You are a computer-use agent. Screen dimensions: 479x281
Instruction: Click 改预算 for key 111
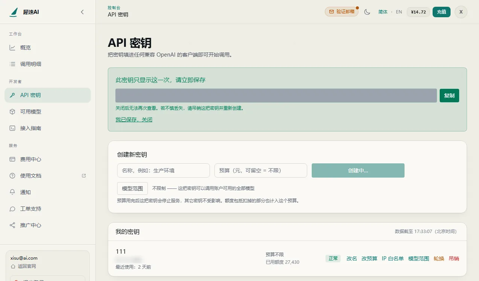coord(369,259)
